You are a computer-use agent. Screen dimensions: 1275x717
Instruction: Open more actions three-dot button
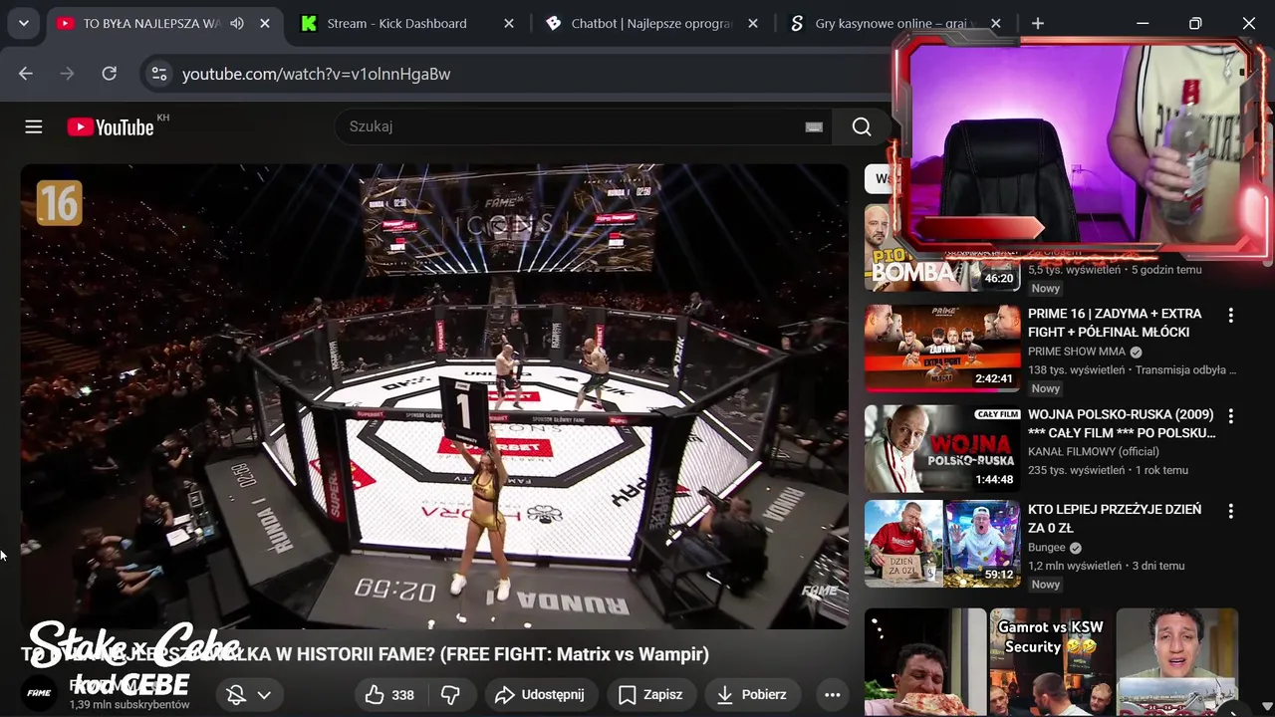(x=833, y=694)
